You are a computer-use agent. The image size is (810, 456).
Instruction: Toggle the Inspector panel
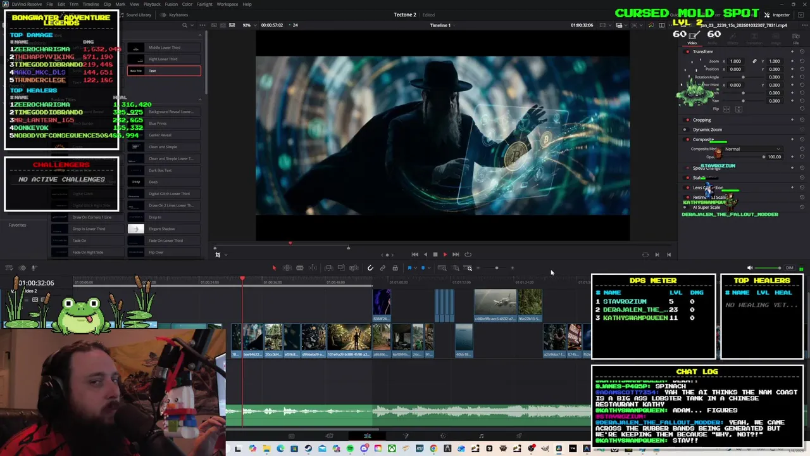[x=778, y=15]
